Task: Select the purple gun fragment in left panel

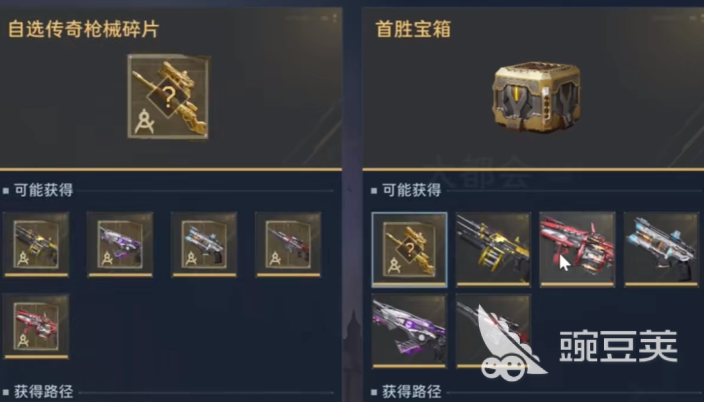Action: click(120, 245)
